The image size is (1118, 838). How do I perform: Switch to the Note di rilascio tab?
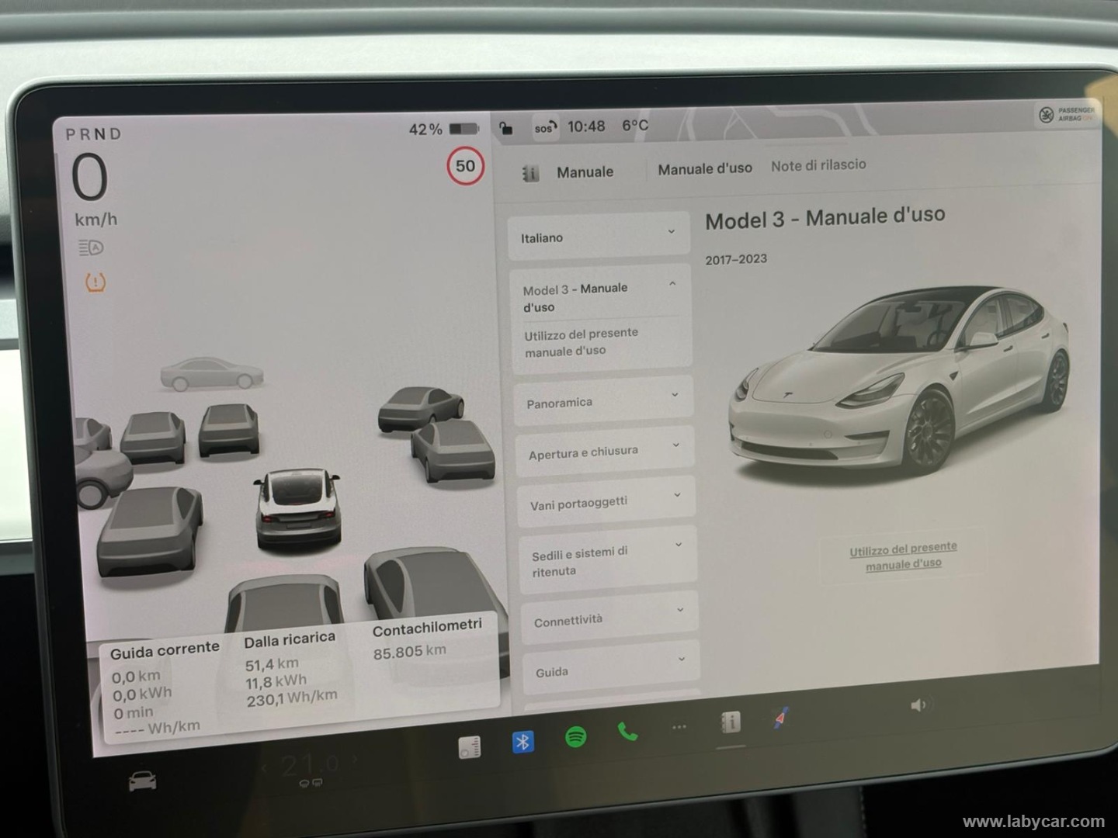coord(818,165)
